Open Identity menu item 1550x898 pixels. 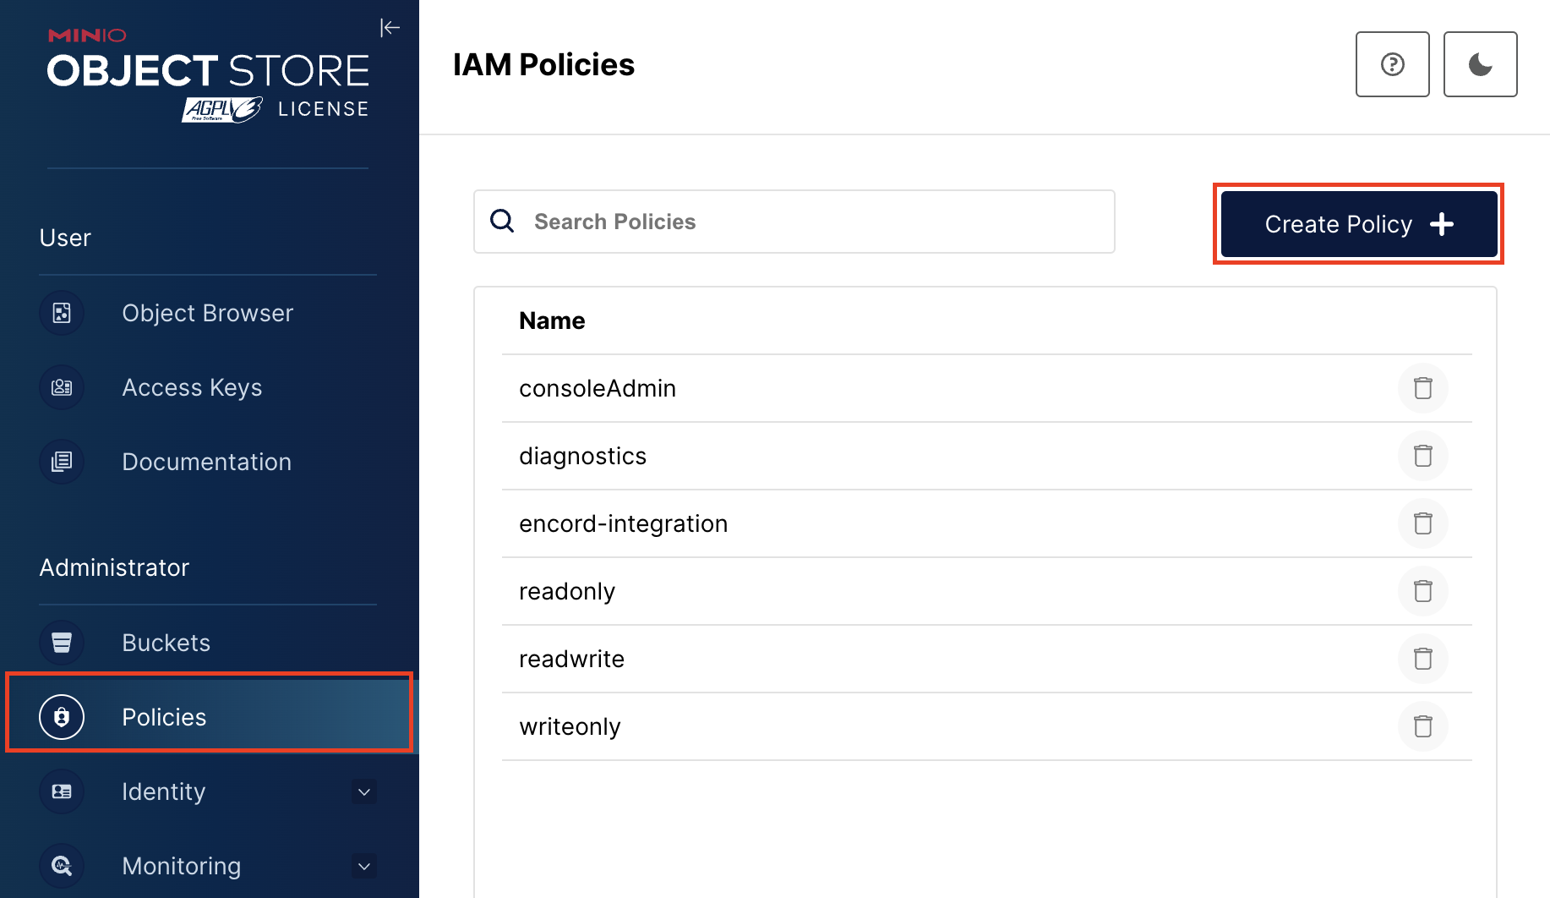[x=208, y=791]
